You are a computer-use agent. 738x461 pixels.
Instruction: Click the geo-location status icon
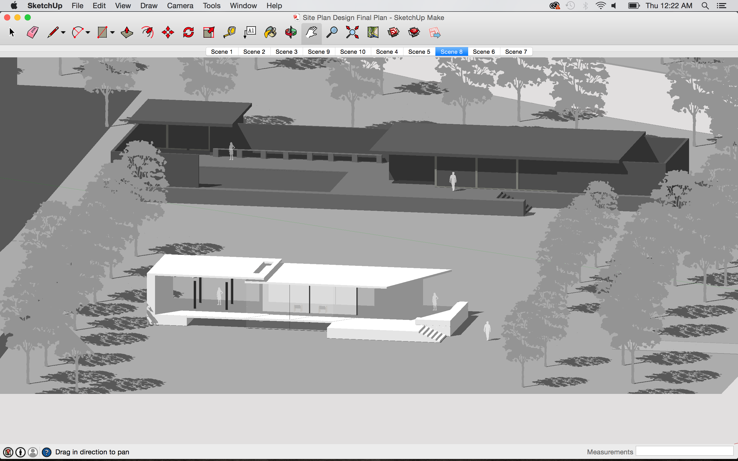click(8, 452)
